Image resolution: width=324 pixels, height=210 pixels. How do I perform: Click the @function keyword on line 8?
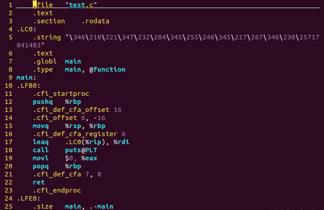(107, 69)
